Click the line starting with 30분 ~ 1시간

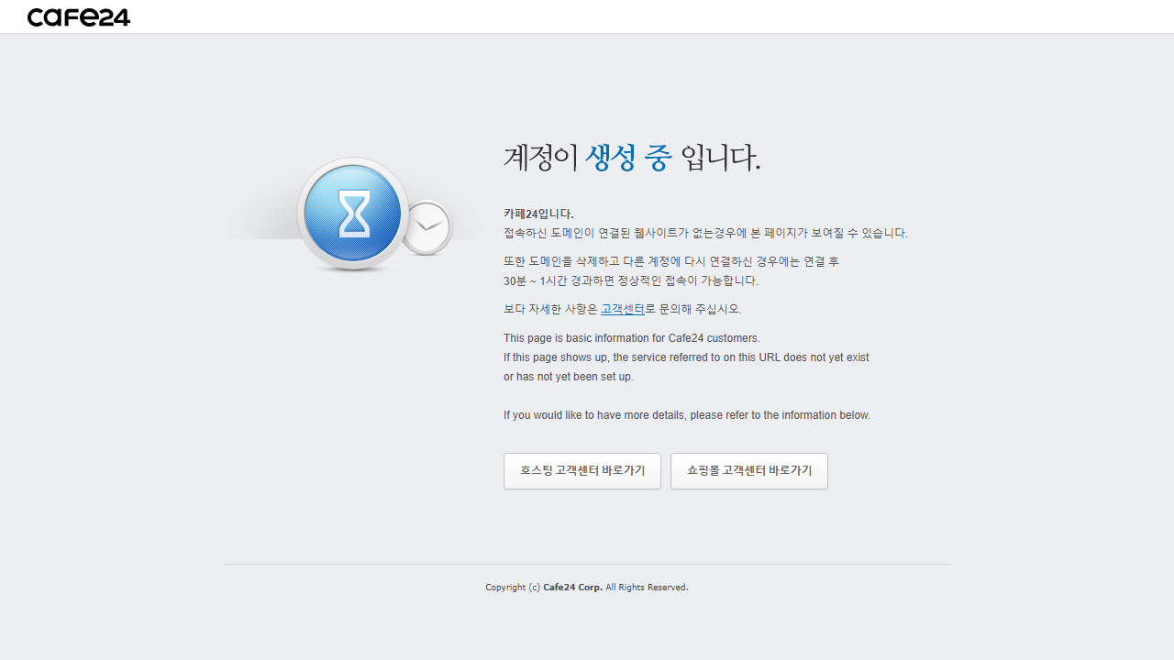pos(631,281)
